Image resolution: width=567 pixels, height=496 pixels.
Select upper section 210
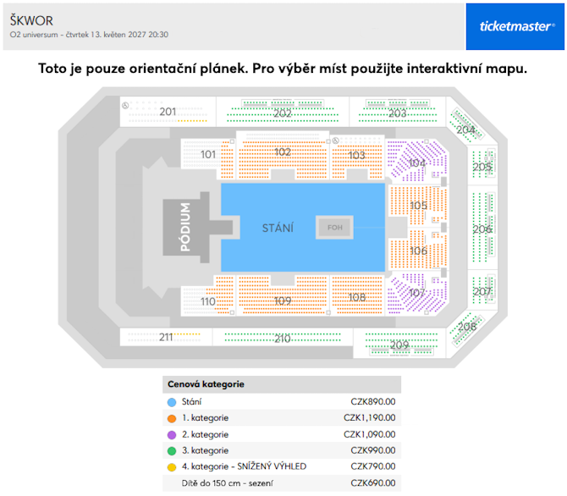283,337
